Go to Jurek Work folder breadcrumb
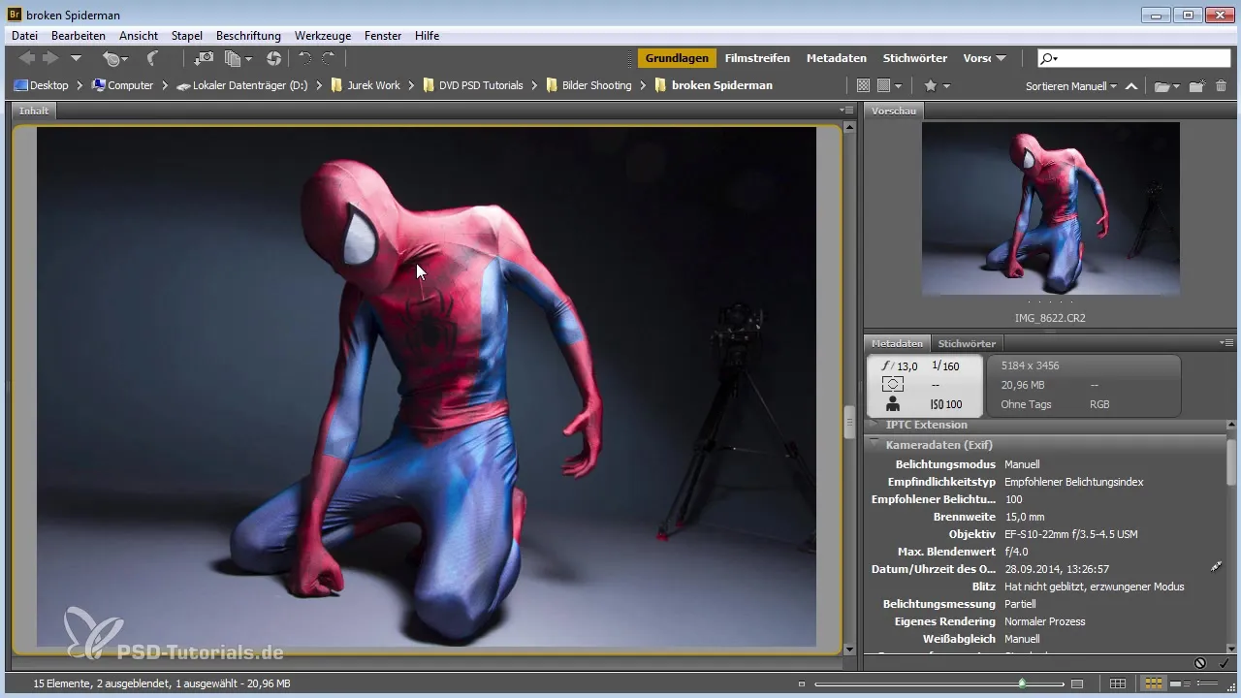Viewport: 1241px width, 698px height. [366, 85]
